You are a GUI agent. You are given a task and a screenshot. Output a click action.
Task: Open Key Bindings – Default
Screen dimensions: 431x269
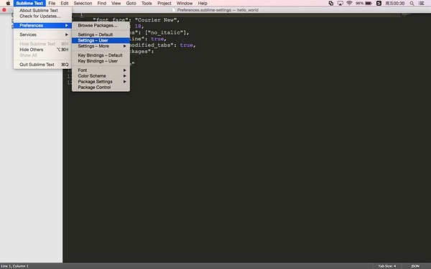[x=101, y=55]
